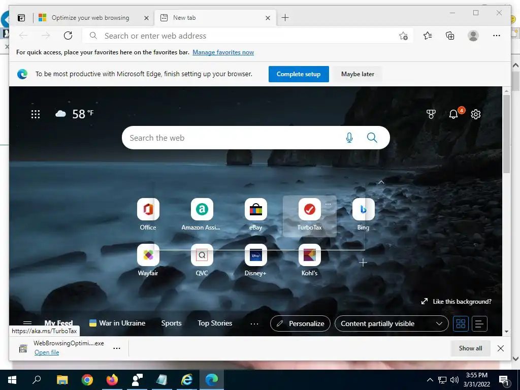Open the volume control in tray
The image size is (520, 390).
454,380
